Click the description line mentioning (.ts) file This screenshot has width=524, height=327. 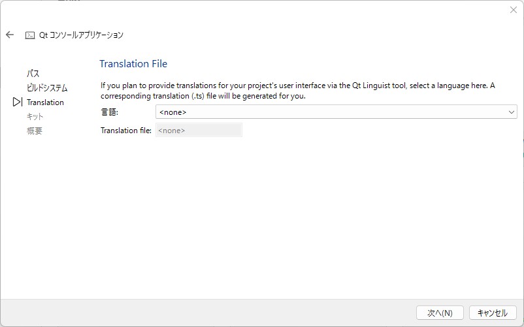(x=203, y=96)
